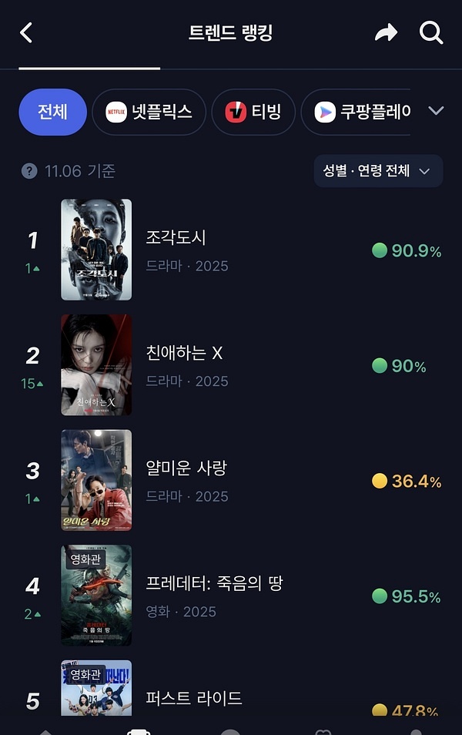462x735 pixels.
Task: Open the 얄미운 사랑 poster thumbnail
Action: pos(96,480)
